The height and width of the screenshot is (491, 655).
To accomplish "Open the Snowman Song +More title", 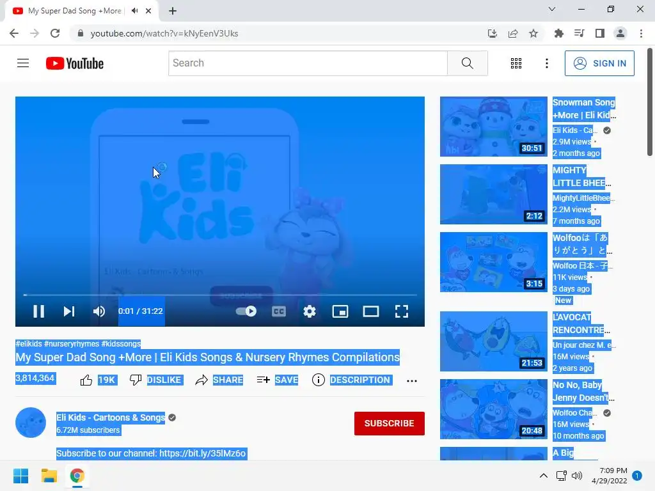I will tap(584, 109).
